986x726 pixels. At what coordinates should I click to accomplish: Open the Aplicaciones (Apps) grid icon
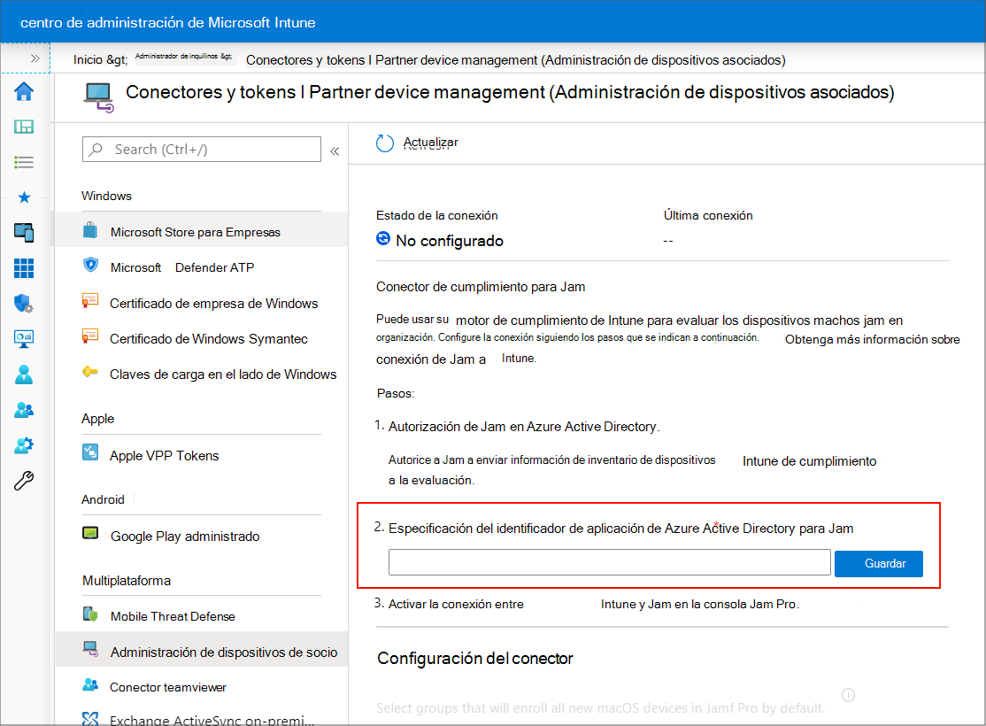click(x=24, y=269)
